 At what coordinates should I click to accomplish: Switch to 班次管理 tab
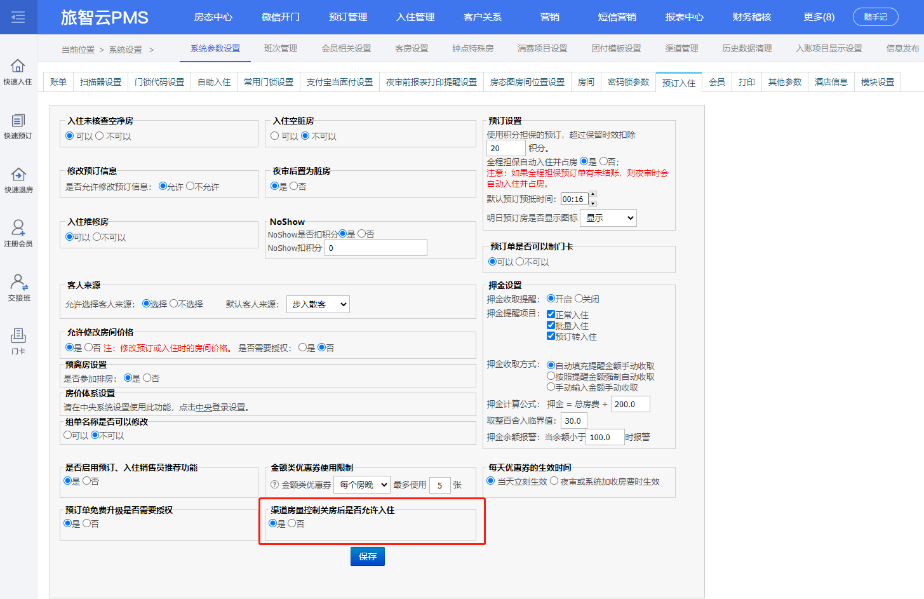point(281,48)
